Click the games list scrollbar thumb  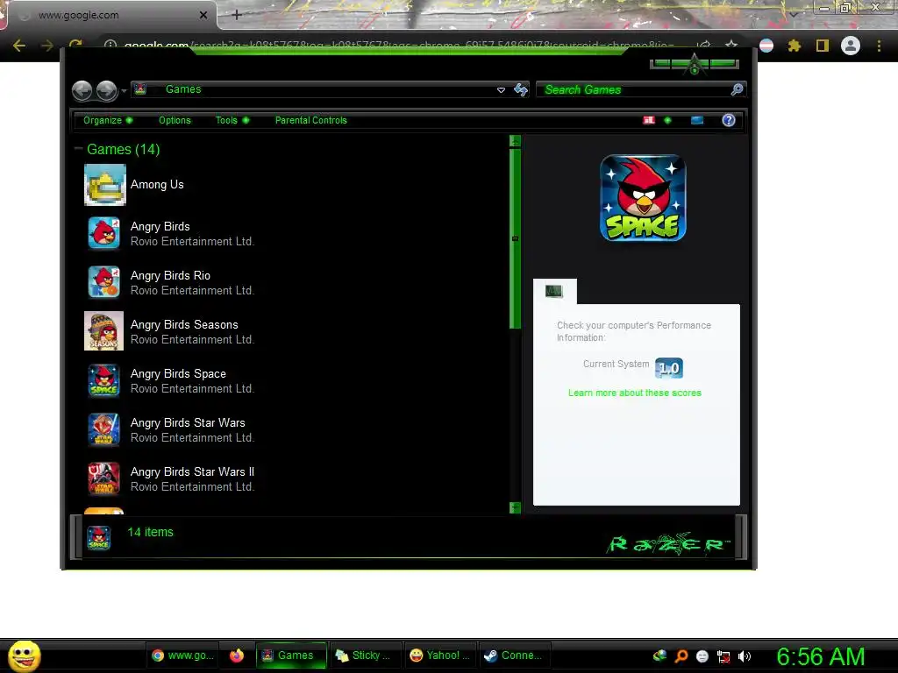point(515,238)
